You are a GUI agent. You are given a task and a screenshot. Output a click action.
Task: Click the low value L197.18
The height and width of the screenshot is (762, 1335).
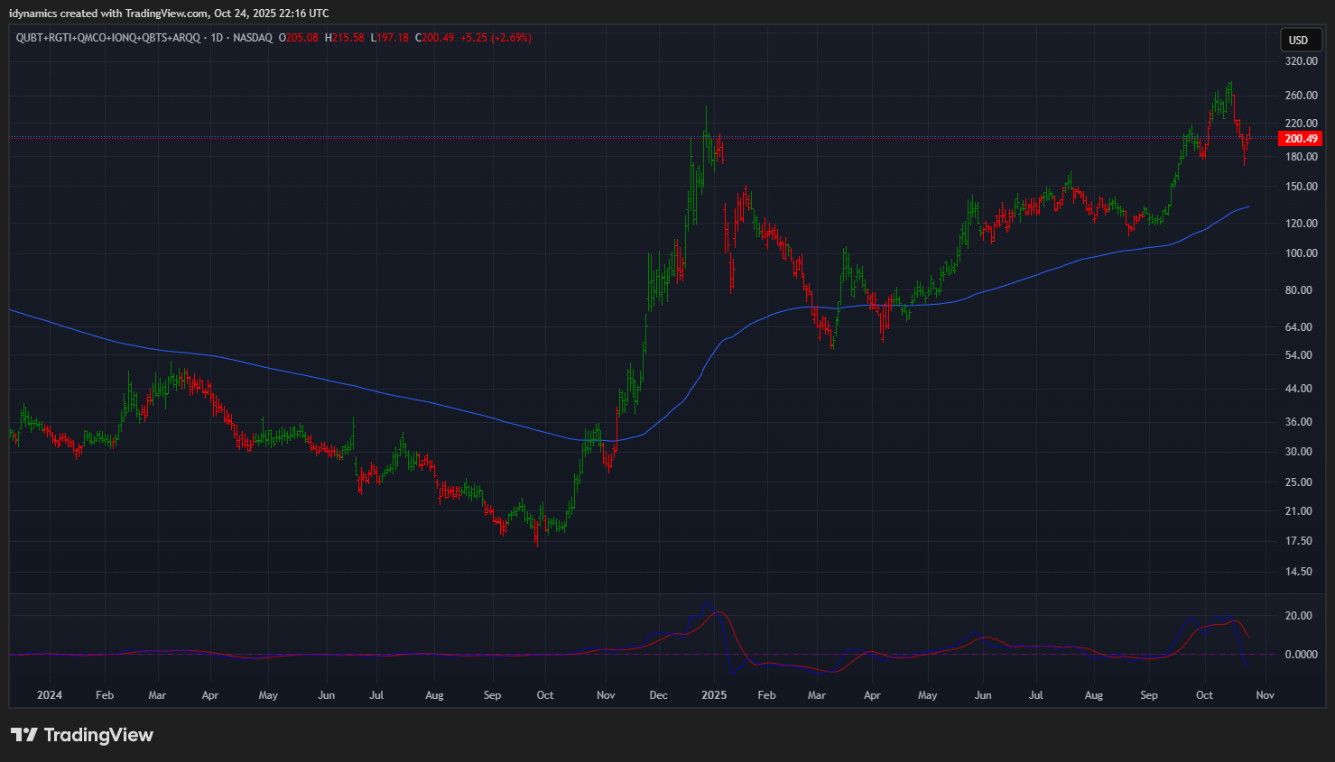pyautogui.click(x=390, y=38)
